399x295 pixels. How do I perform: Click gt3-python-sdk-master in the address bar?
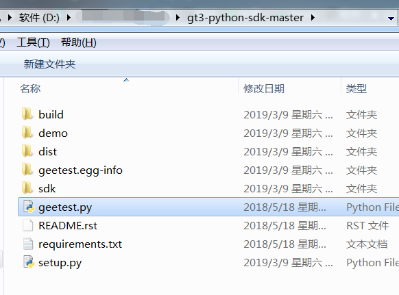245,18
